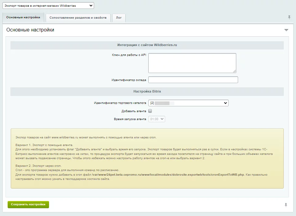Switch to the Основные настройки tab

click(23, 17)
